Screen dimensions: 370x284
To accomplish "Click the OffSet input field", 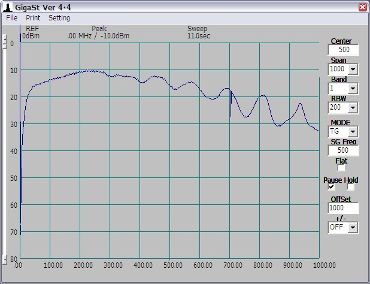I will pyautogui.click(x=343, y=208).
